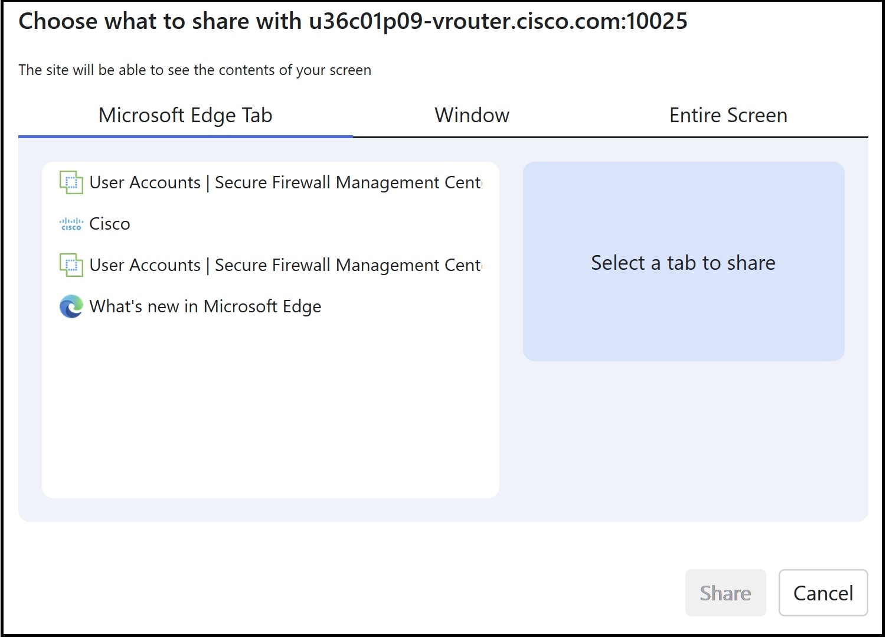Click the Share button
The height and width of the screenshot is (637, 886).
point(725,593)
